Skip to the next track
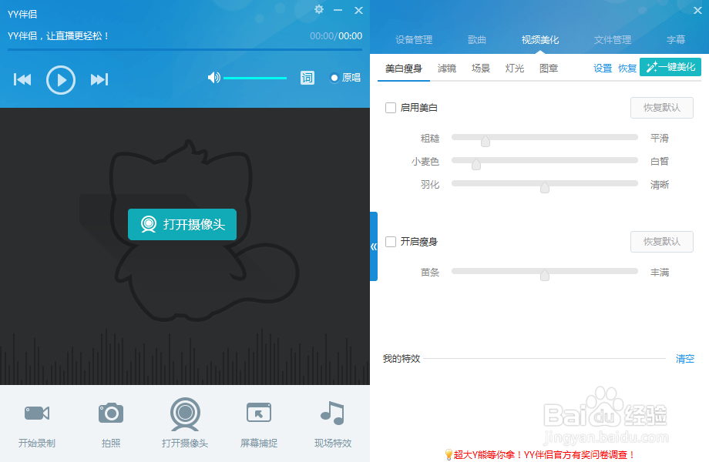The width and height of the screenshot is (709, 462). 99,79
